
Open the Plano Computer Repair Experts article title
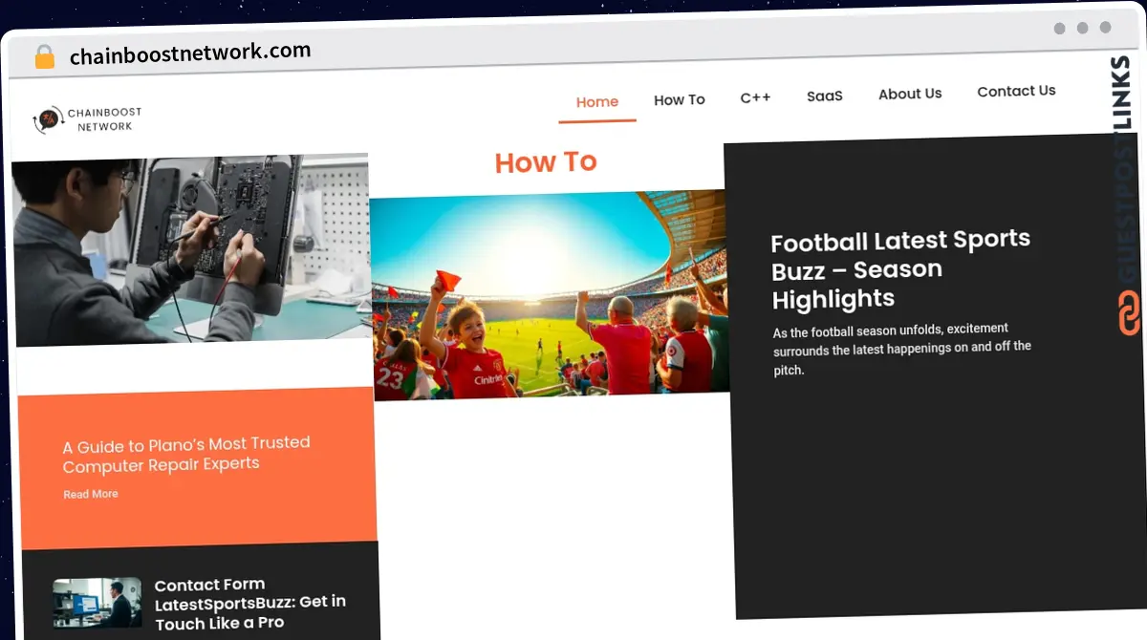[x=186, y=454]
